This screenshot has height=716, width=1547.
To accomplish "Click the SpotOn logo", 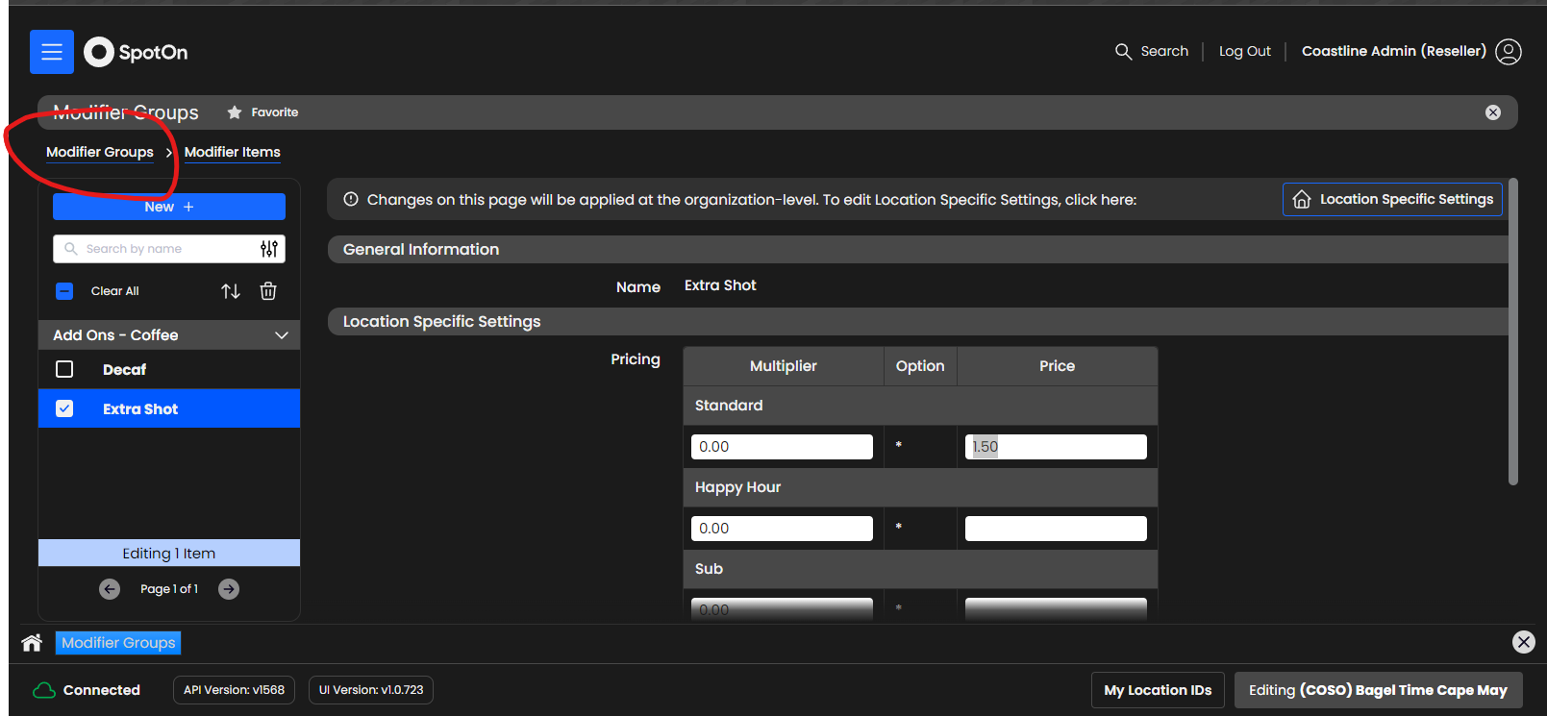I will [136, 52].
